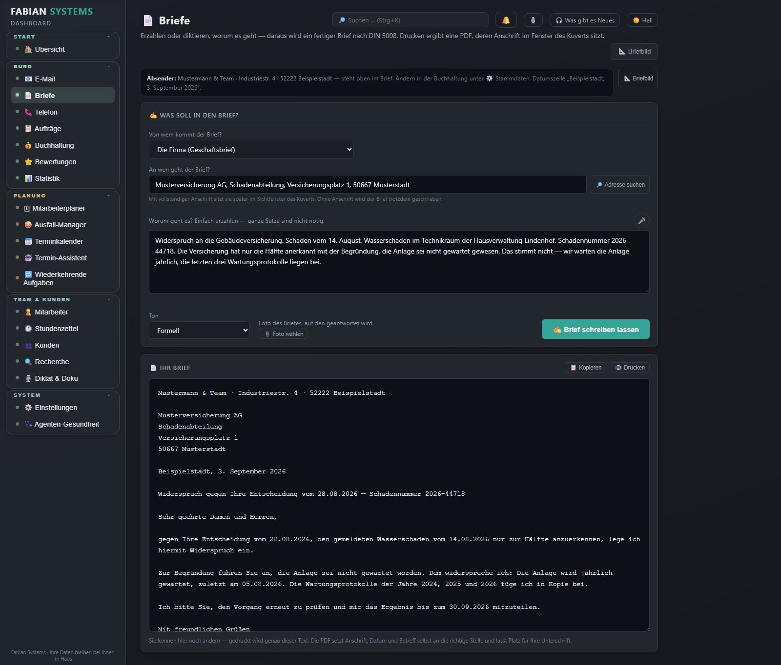781x665 pixels.
Task: Open Aufträge in sidebar
Action: (62, 129)
